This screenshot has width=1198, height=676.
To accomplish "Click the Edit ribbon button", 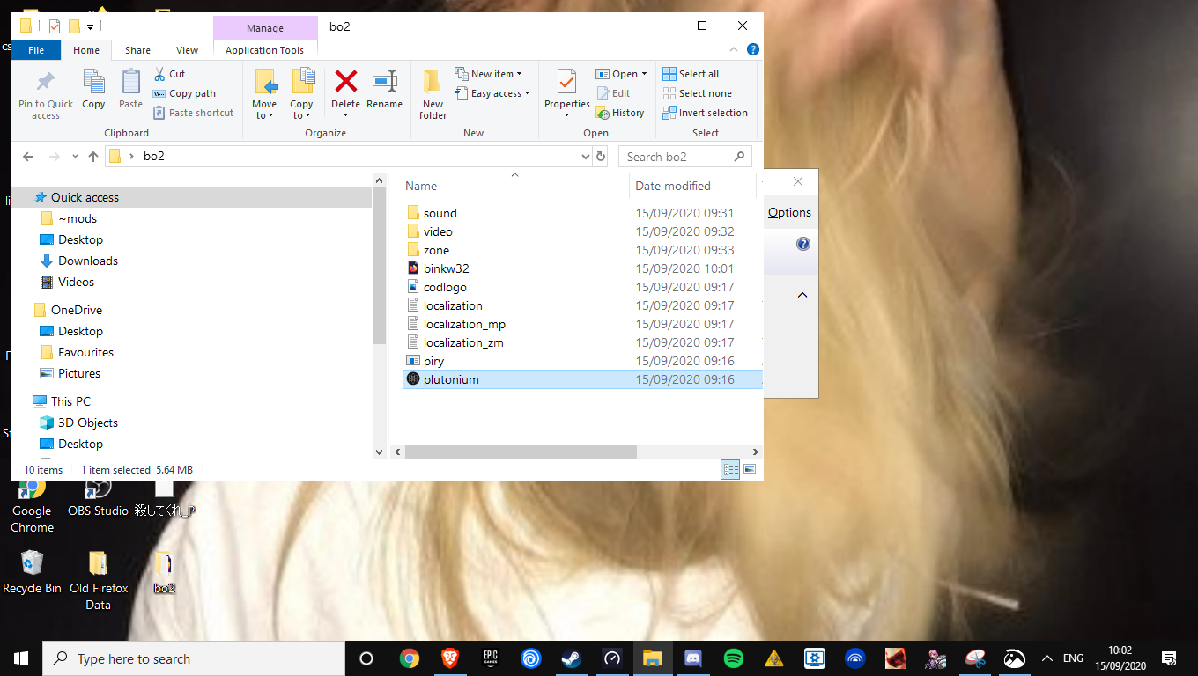I will pos(613,93).
